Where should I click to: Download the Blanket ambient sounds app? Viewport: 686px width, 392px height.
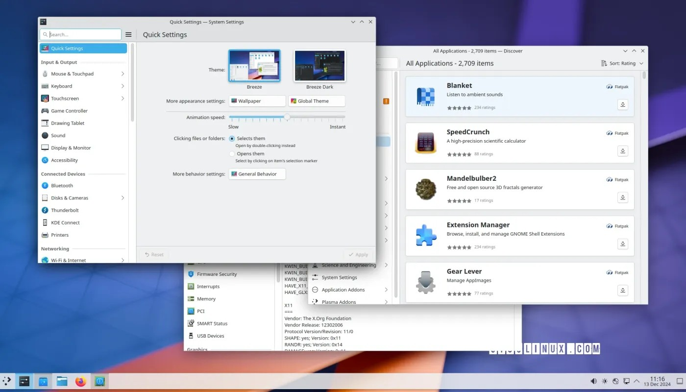[622, 104]
